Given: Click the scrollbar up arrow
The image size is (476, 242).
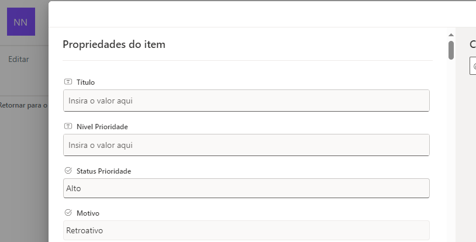Looking at the screenshot, I should (451, 35).
